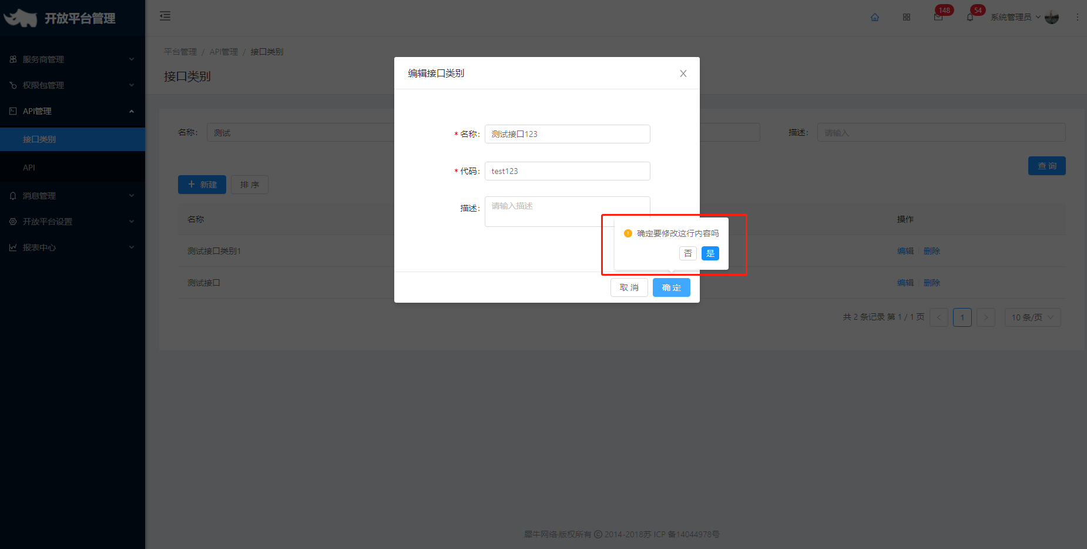Focus the 描述 search filter input
This screenshot has width=1087, height=549.
941,133
